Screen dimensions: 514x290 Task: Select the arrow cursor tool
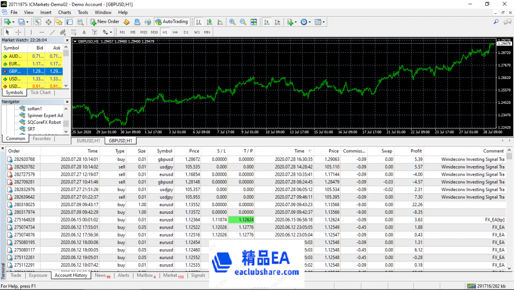click(8, 32)
